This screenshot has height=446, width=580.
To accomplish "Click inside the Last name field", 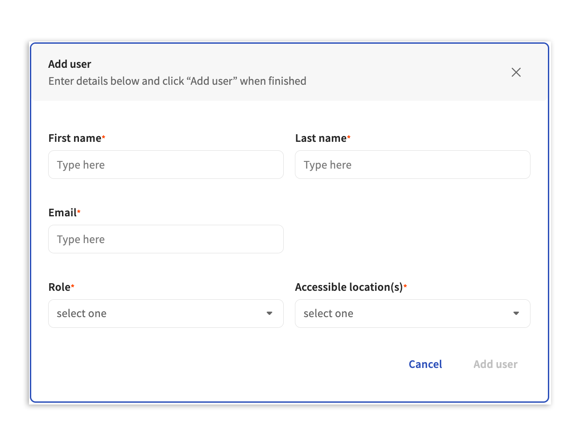I will coord(412,165).
